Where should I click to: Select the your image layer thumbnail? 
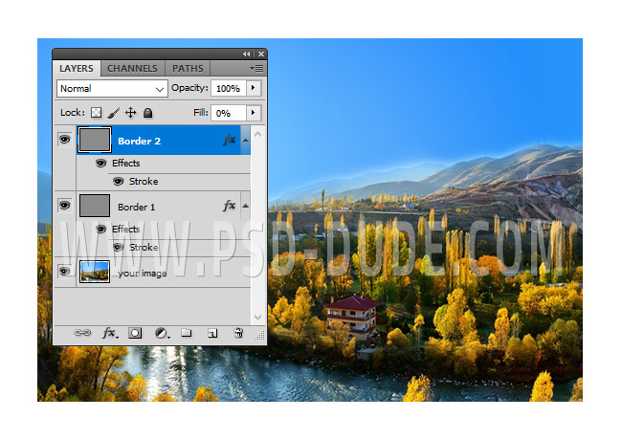[95, 272]
